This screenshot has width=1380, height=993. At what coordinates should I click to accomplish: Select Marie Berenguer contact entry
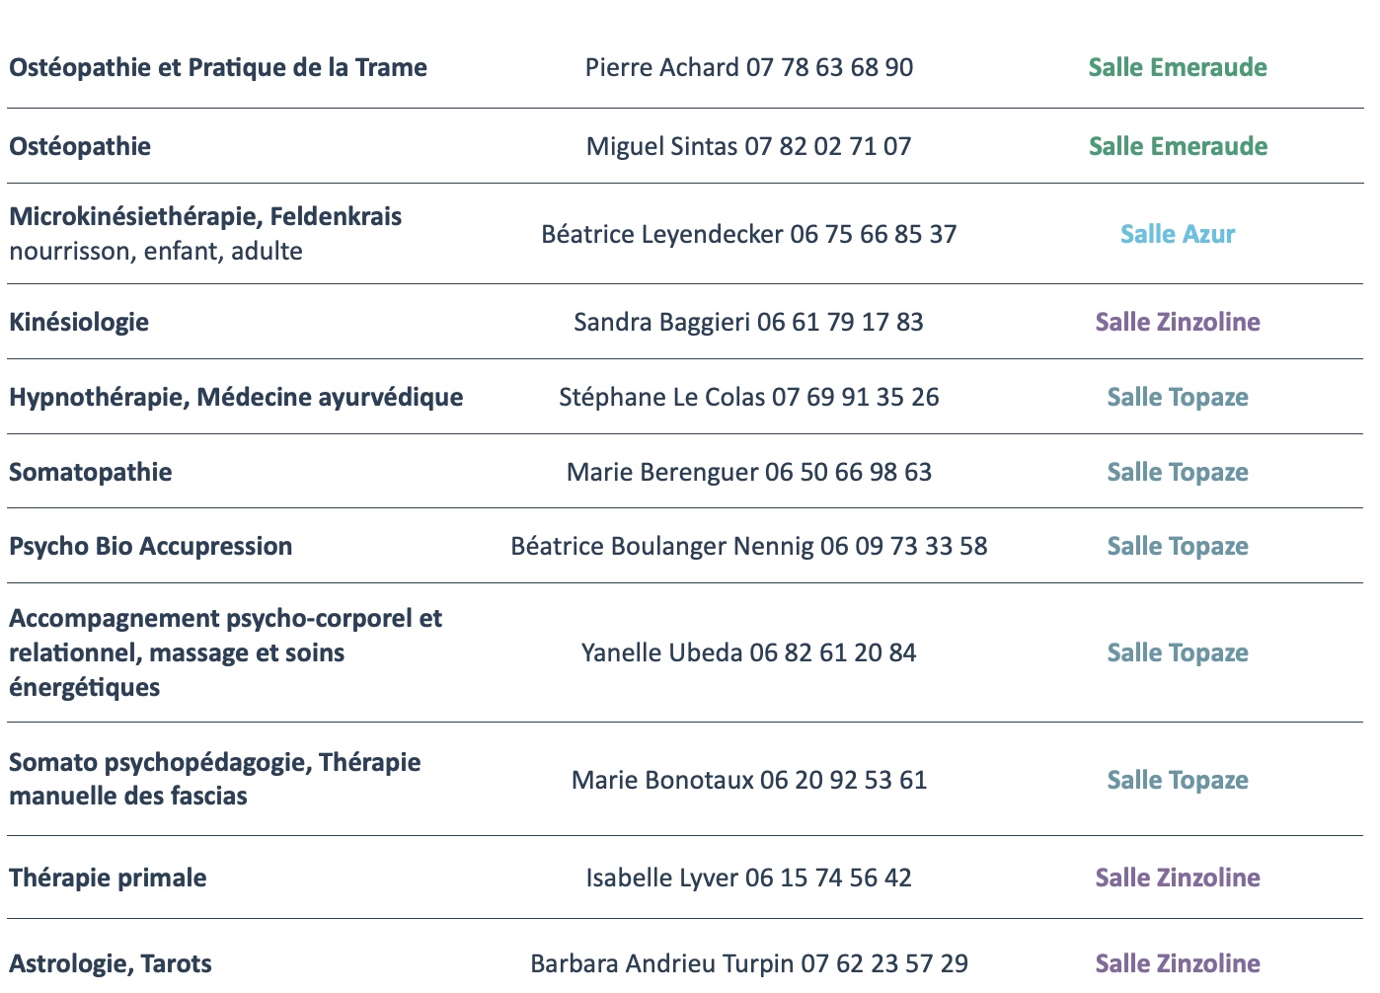click(x=749, y=473)
